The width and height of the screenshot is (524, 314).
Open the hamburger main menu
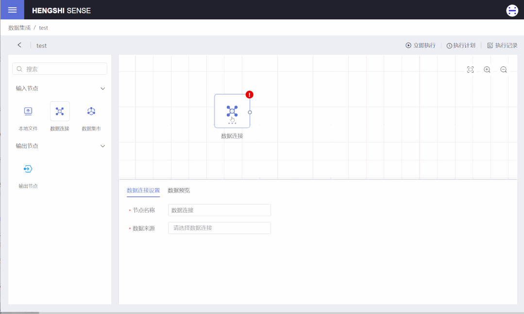coord(12,10)
